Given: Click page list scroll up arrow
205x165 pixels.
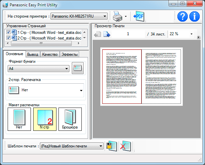Looking at the screenshot, I should [84, 32].
